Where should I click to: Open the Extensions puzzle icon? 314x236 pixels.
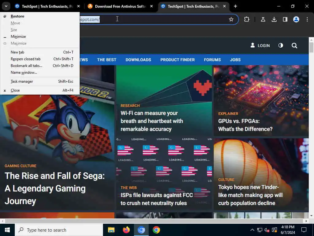(247, 19)
